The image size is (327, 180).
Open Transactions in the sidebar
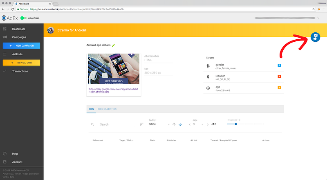(20, 71)
